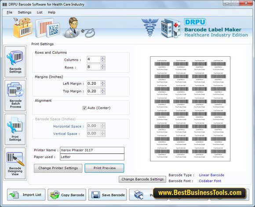Screen dimensions: 255x207
Task: Toggle the Auto (Center) alignment checkbox
Action: tap(84, 108)
